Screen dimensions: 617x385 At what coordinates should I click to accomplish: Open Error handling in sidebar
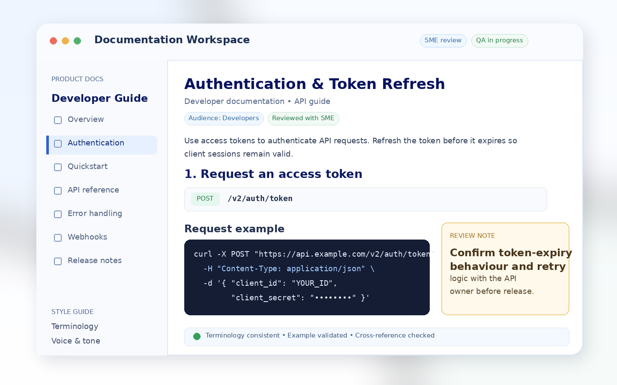click(95, 213)
